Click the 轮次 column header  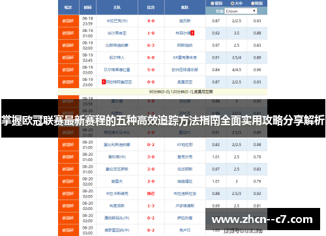(x=68, y=7)
